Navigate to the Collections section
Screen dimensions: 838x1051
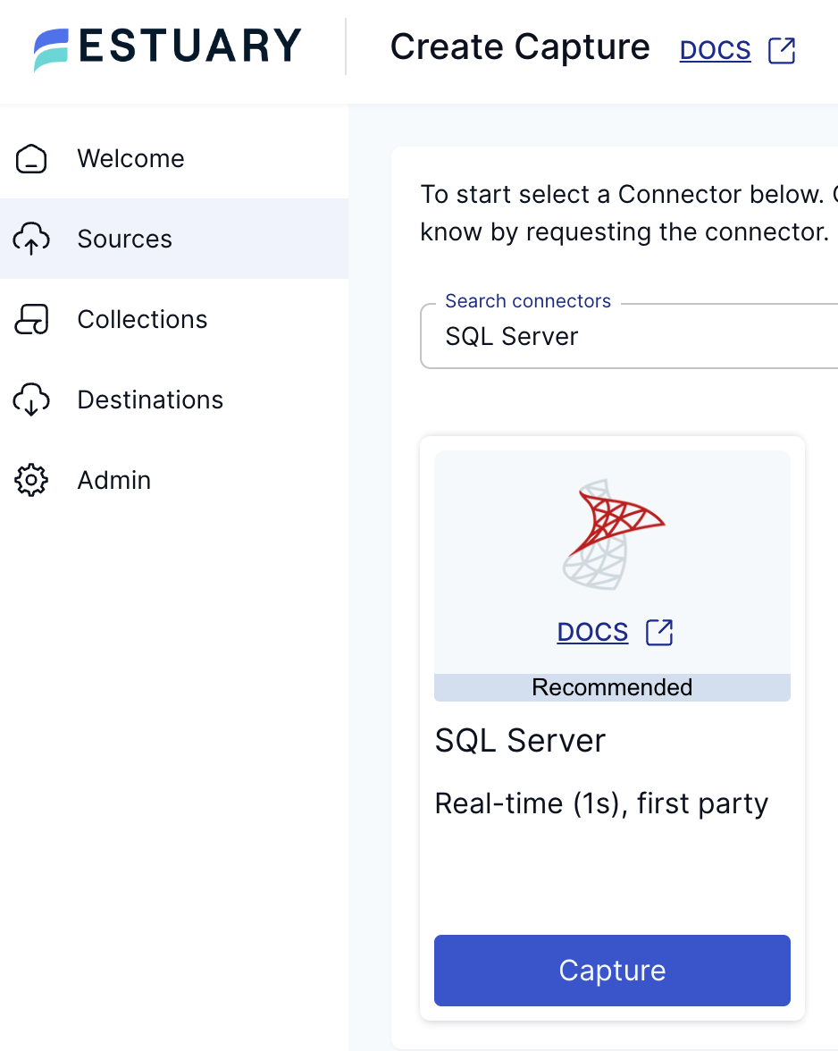pyautogui.click(x=142, y=319)
